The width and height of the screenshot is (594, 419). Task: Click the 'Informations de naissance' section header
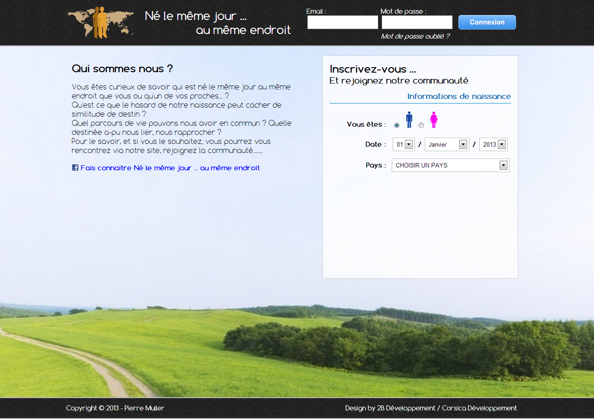pos(459,96)
